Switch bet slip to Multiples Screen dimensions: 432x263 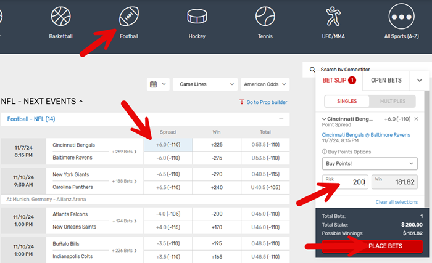392,101
